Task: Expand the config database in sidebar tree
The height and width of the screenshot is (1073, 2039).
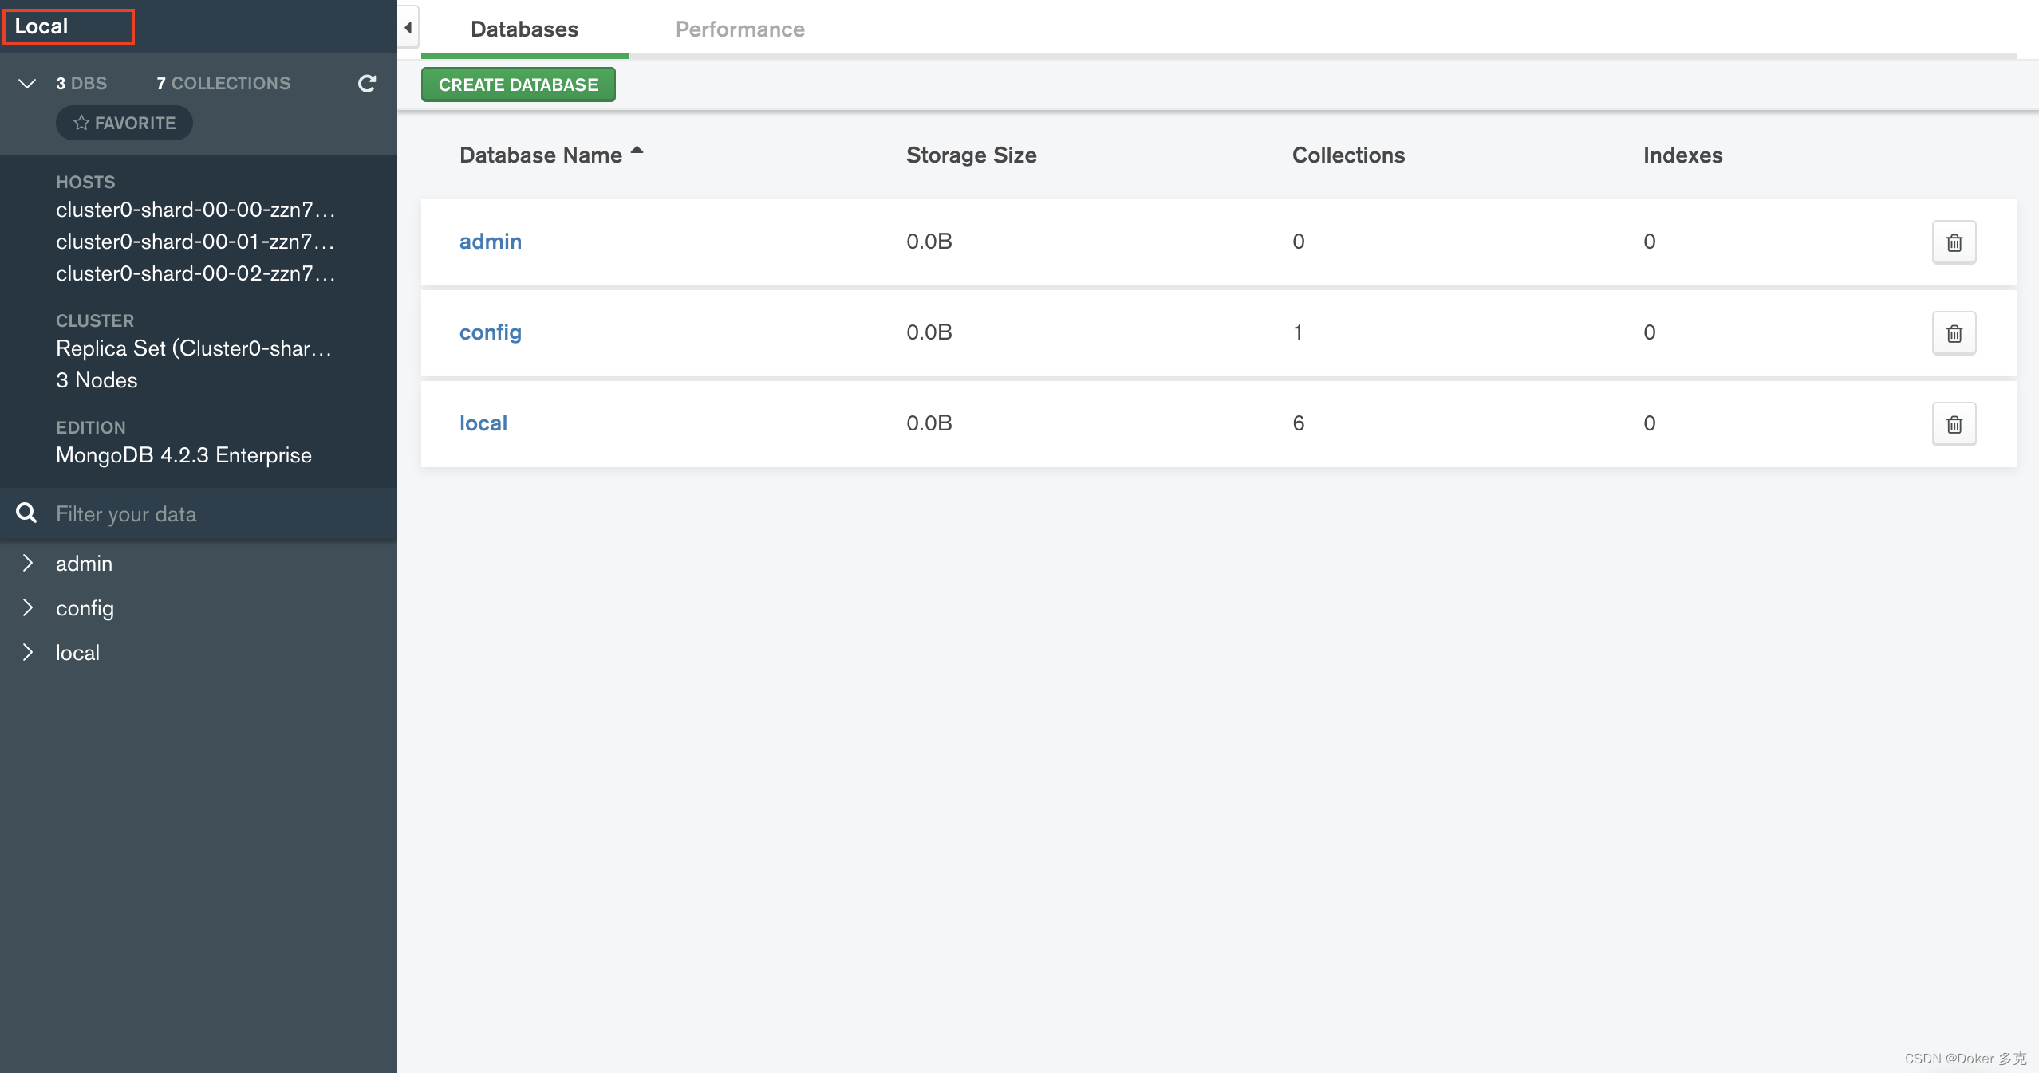Action: pyautogui.click(x=28, y=608)
